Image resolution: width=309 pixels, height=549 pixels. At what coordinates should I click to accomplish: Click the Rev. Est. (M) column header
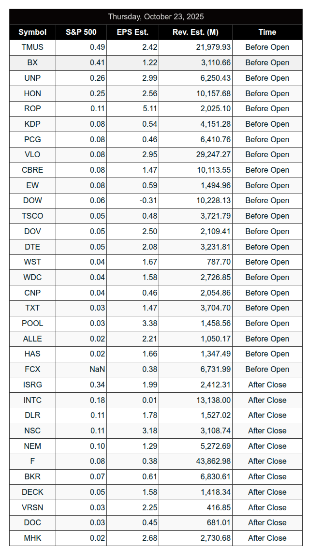[195, 32]
